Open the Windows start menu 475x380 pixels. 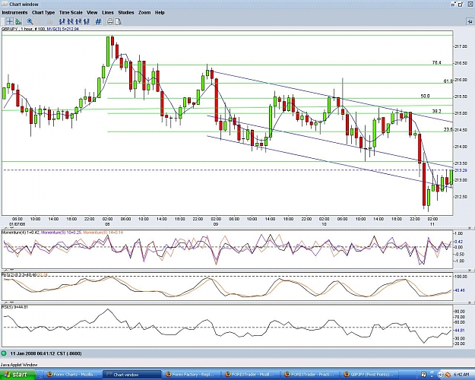[18, 375]
